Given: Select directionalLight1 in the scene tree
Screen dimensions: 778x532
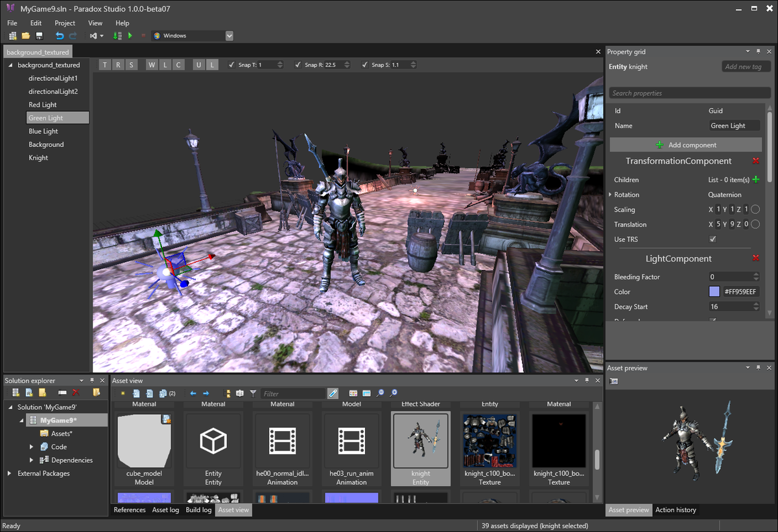Looking at the screenshot, I should click(x=53, y=78).
